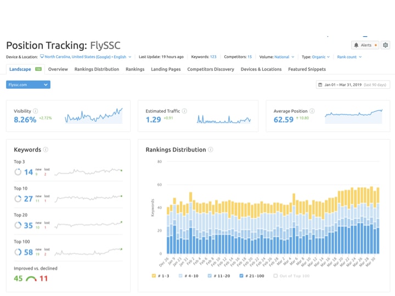Click the Top 10 circular progress icon

pyautogui.click(x=18, y=198)
